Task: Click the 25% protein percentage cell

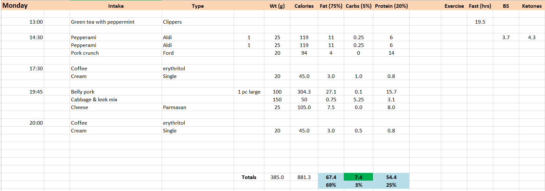Action: tap(391, 185)
